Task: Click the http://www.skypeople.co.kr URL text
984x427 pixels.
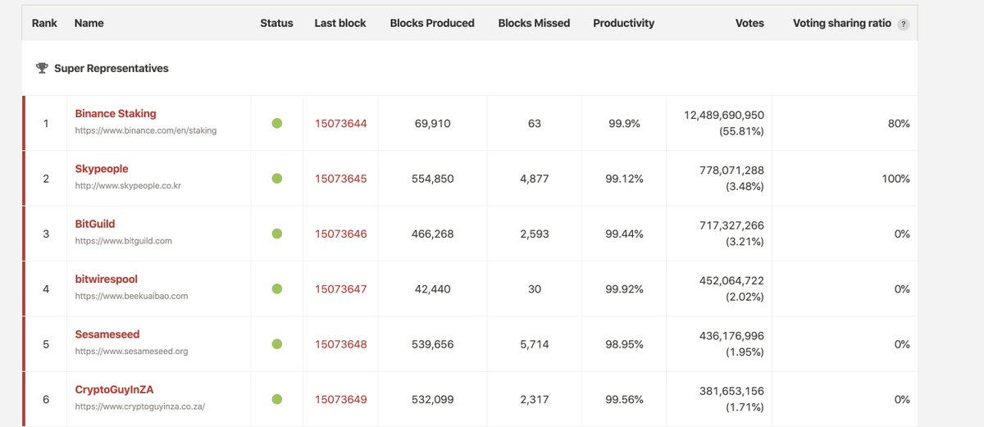Action: tap(128, 186)
